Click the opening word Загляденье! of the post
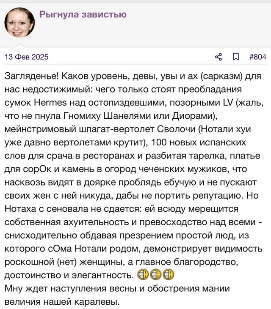 (x=32, y=76)
